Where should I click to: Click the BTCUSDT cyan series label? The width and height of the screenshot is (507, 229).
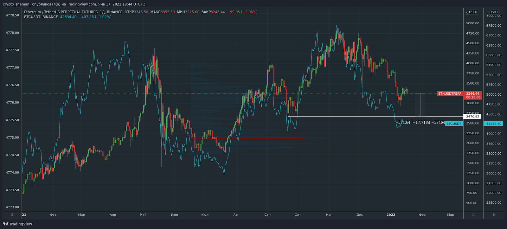point(454,124)
